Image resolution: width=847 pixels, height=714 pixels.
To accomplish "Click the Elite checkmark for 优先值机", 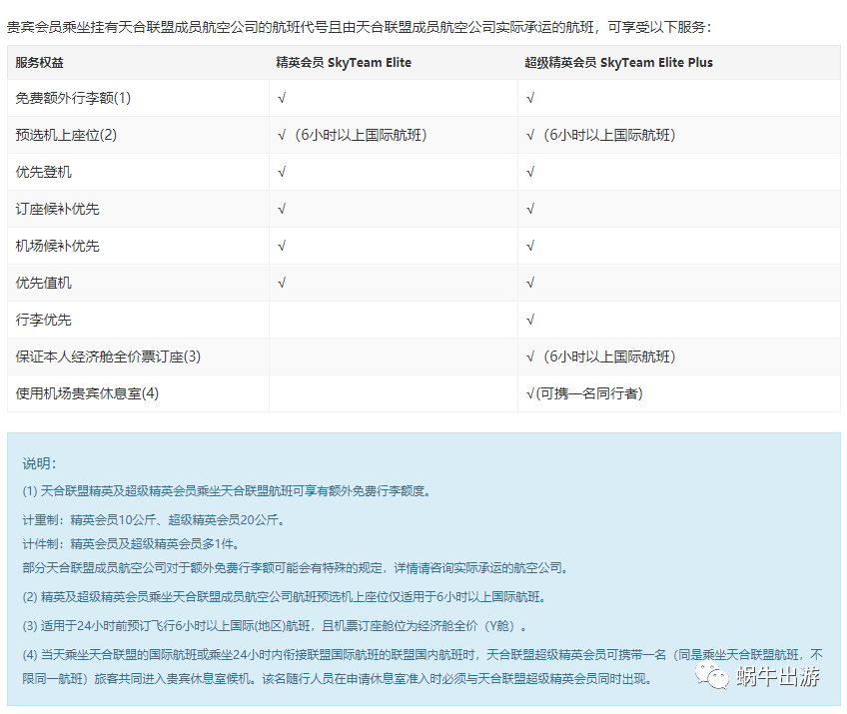I will [x=282, y=283].
